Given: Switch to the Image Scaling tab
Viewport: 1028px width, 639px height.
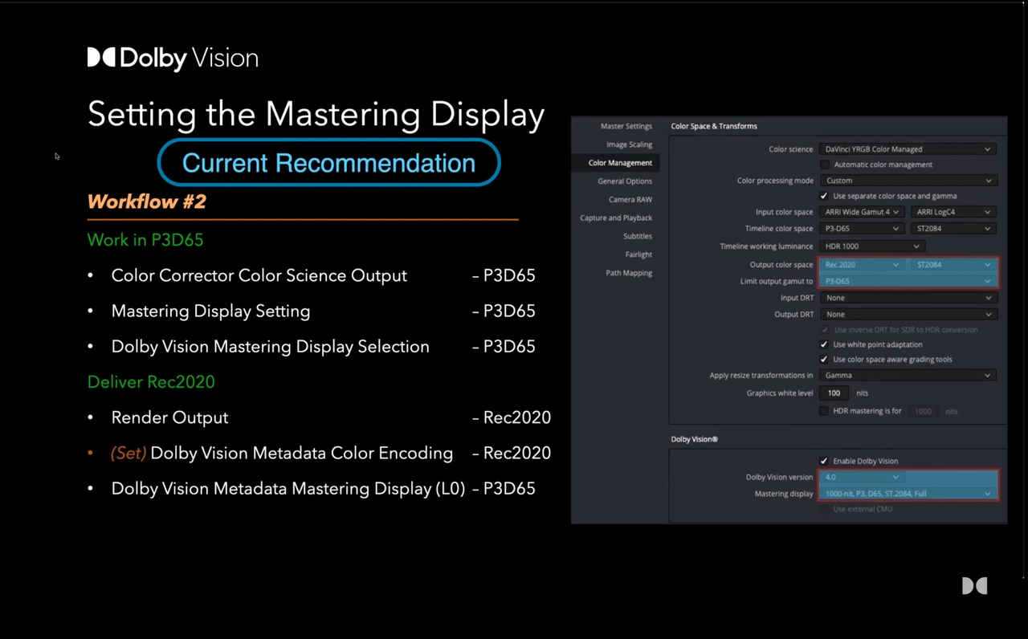Looking at the screenshot, I should [x=629, y=144].
